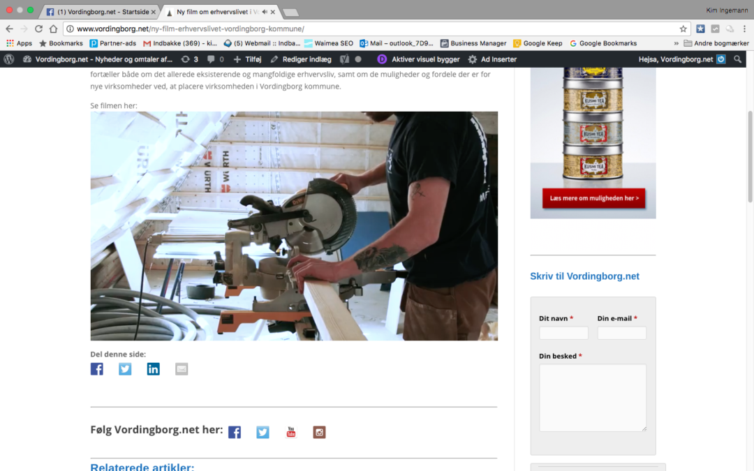Show hidden bookmarks via double chevron
The width and height of the screenshot is (754, 471).
(x=676, y=43)
